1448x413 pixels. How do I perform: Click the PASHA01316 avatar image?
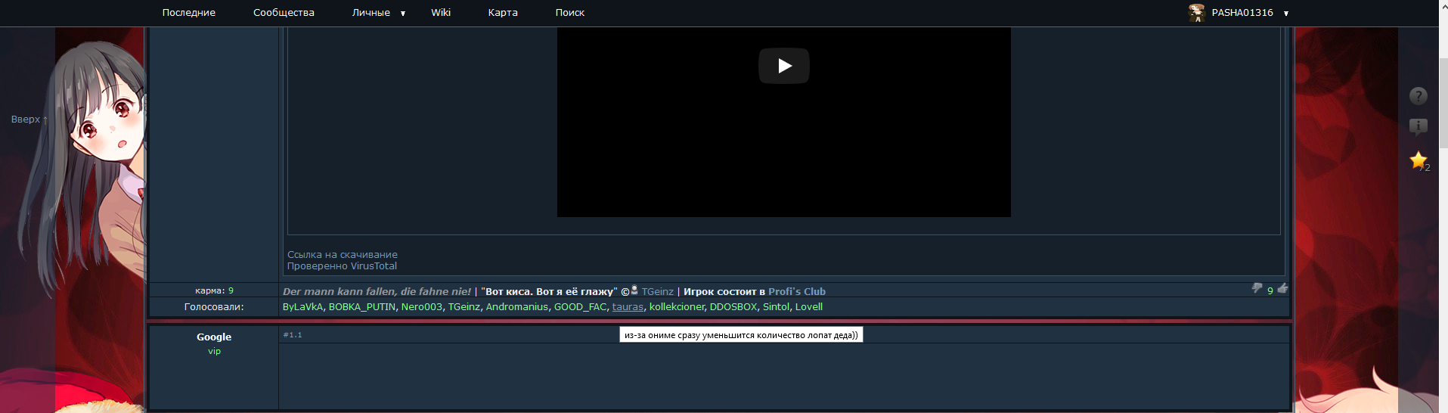click(x=1196, y=13)
